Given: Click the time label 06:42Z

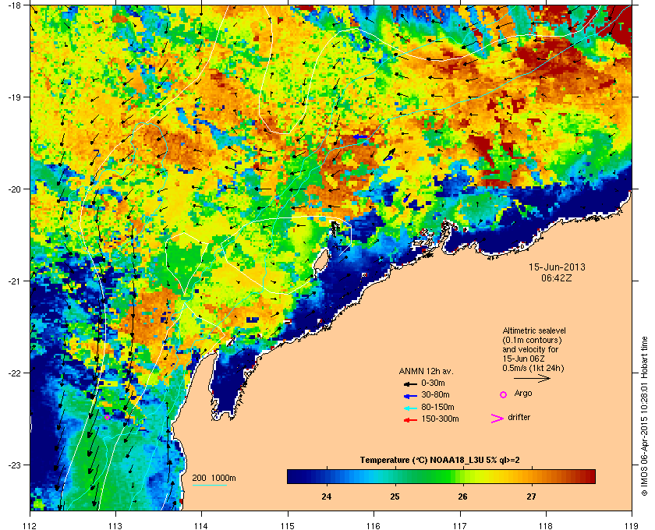Looking at the screenshot, I should click(557, 278).
